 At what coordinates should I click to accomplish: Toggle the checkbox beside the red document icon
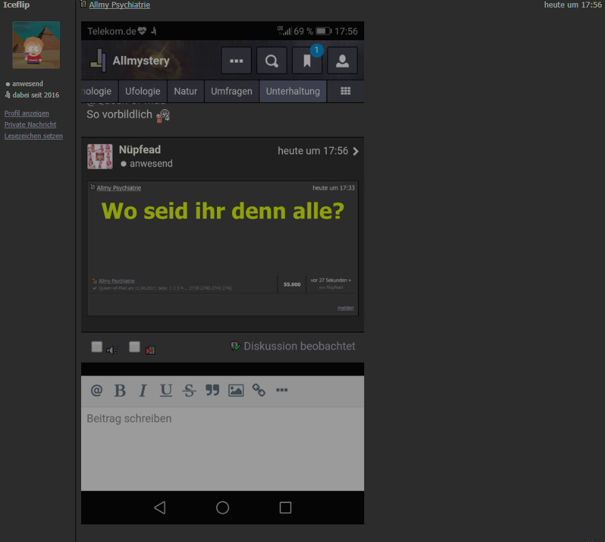pyautogui.click(x=135, y=347)
